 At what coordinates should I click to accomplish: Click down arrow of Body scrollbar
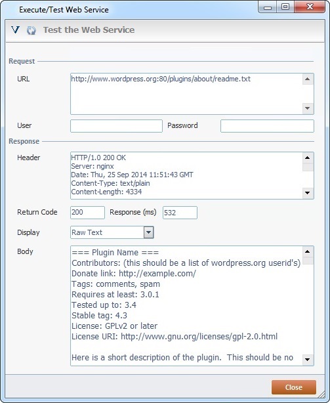click(x=308, y=360)
